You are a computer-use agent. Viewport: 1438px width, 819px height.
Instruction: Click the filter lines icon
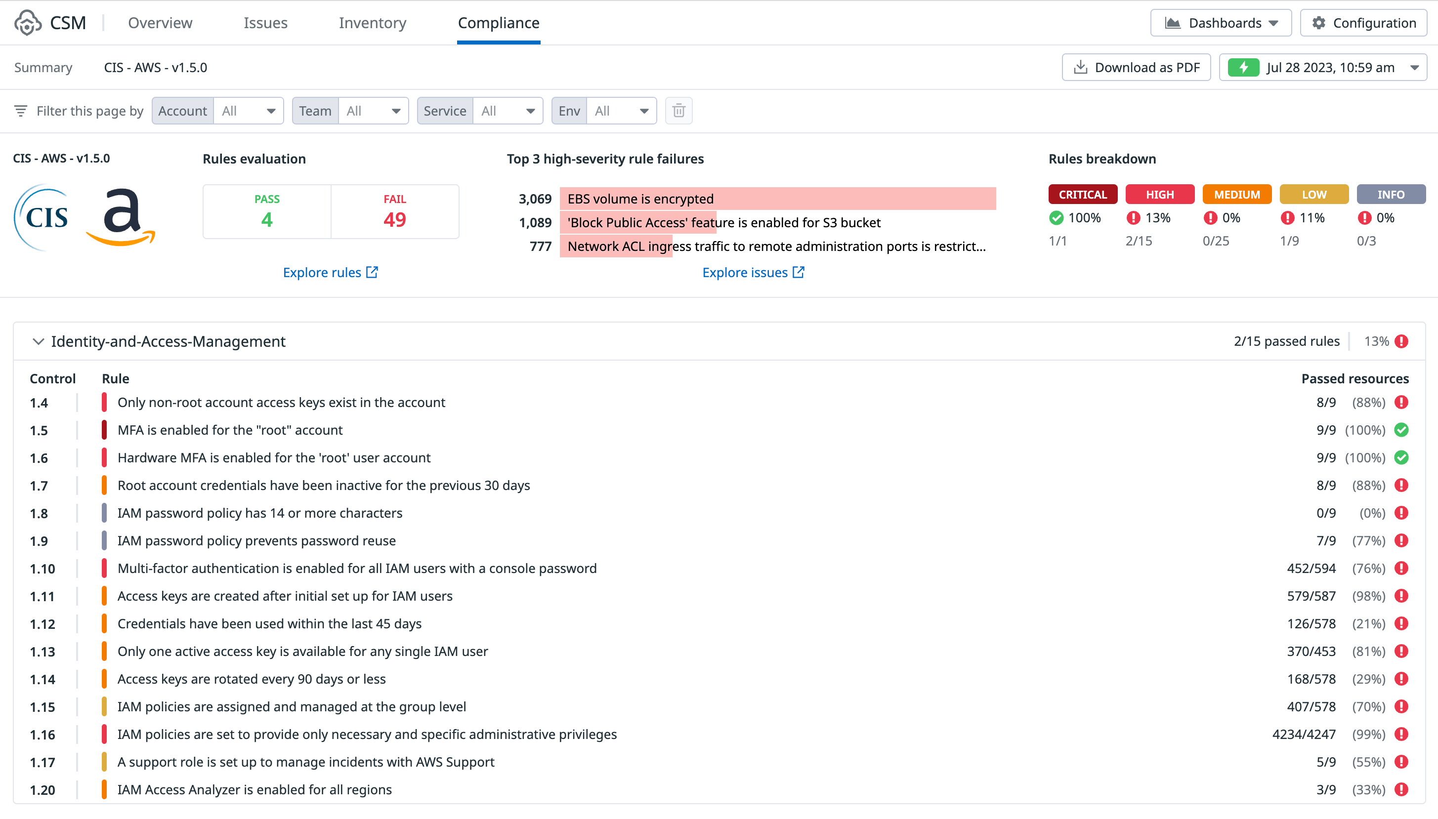[21, 111]
